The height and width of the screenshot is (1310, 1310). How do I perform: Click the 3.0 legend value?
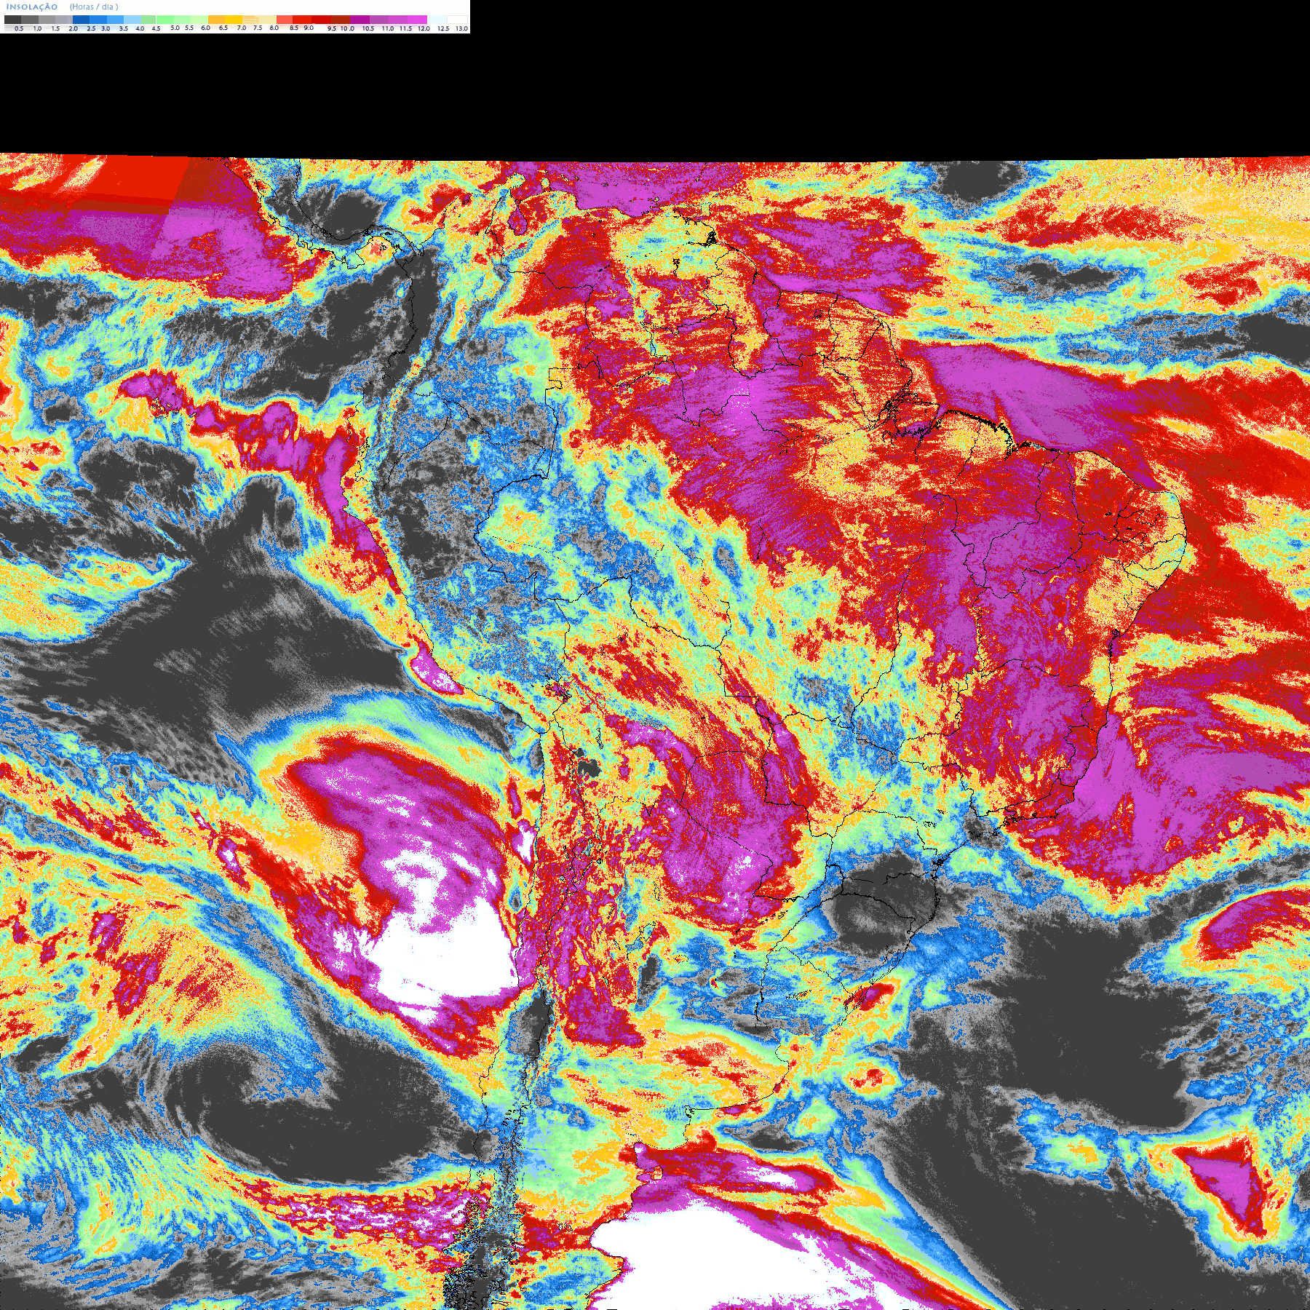(106, 28)
